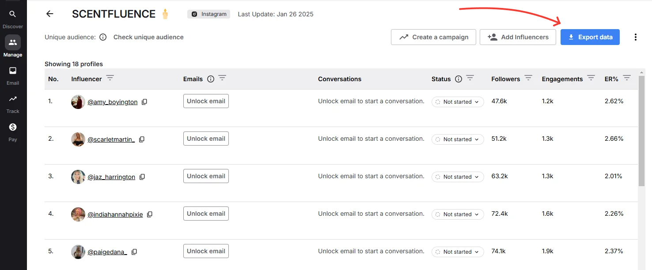The width and height of the screenshot is (652, 270).
Task: Open the three-dot more options menu
Action: click(x=636, y=37)
